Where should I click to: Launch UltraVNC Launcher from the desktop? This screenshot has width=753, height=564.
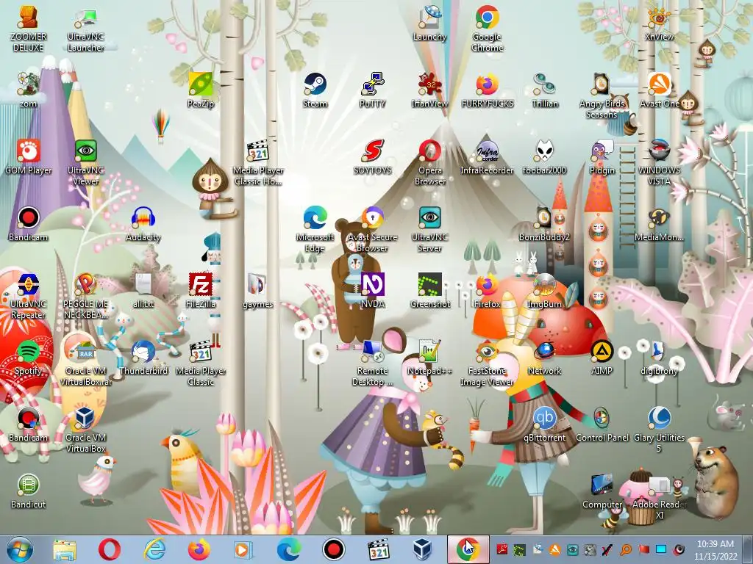coord(86,29)
